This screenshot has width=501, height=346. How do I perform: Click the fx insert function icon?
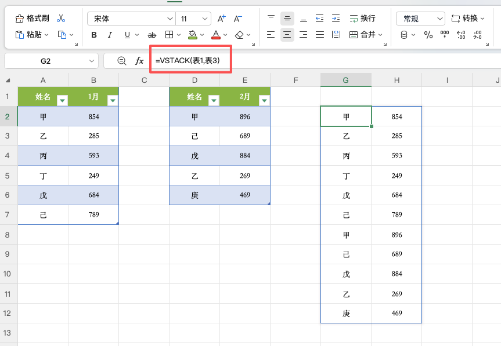139,61
